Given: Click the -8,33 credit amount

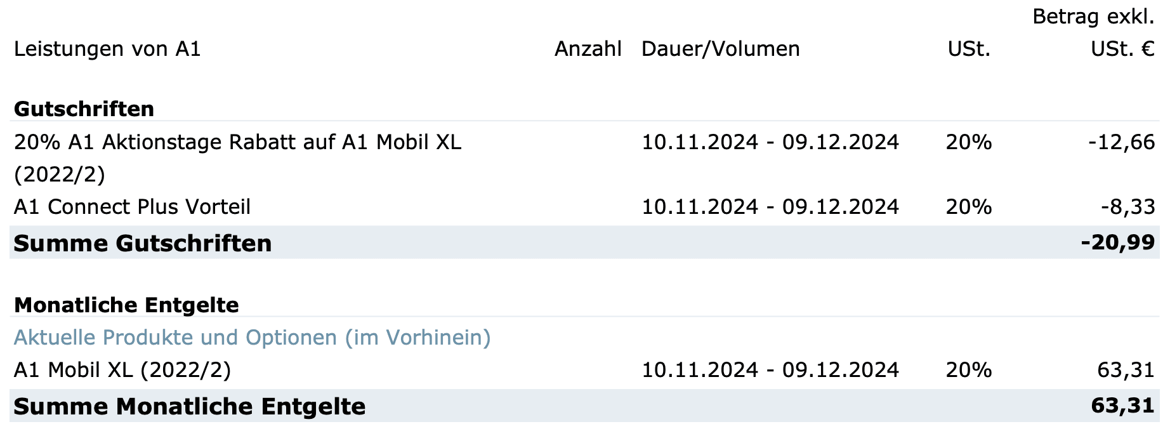Looking at the screenshot, I should 1127,207.
